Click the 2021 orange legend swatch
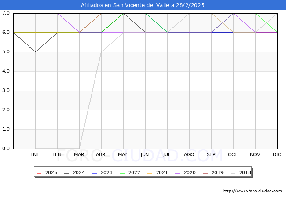Image resolution: width=286 pixels, height=198 pixels. pos(150,173)
